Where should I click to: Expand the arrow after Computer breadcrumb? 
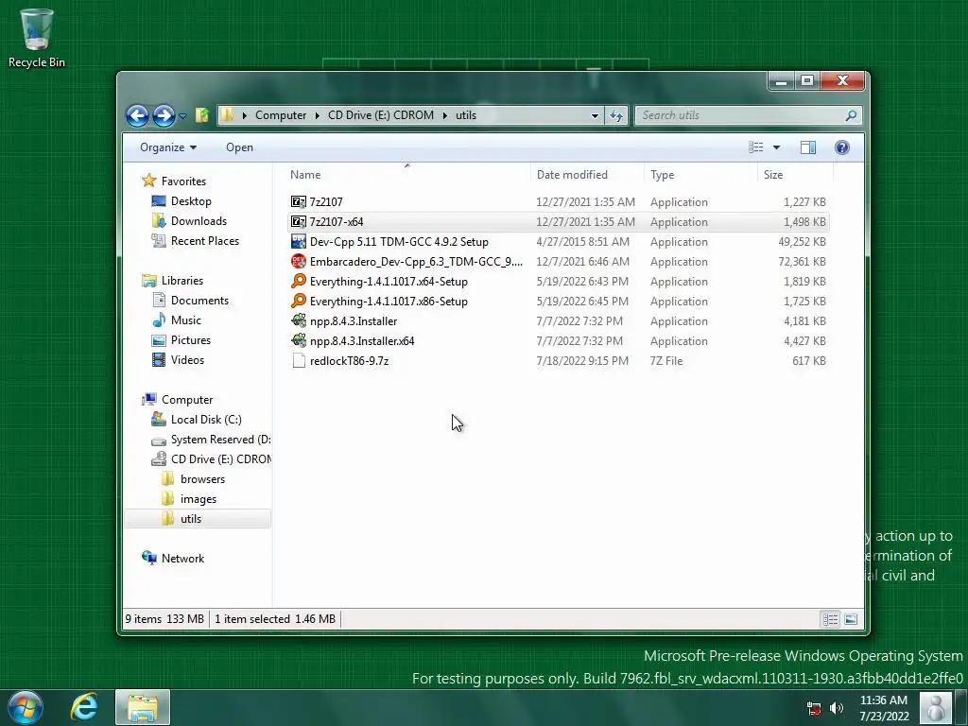317,115
